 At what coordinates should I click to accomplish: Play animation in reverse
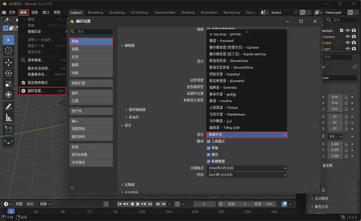click(x=132, y=204)
